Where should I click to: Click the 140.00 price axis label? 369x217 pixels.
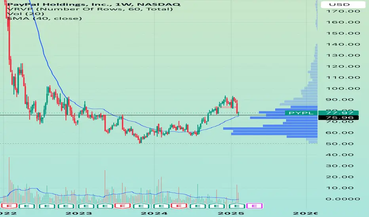coord(343,44)
